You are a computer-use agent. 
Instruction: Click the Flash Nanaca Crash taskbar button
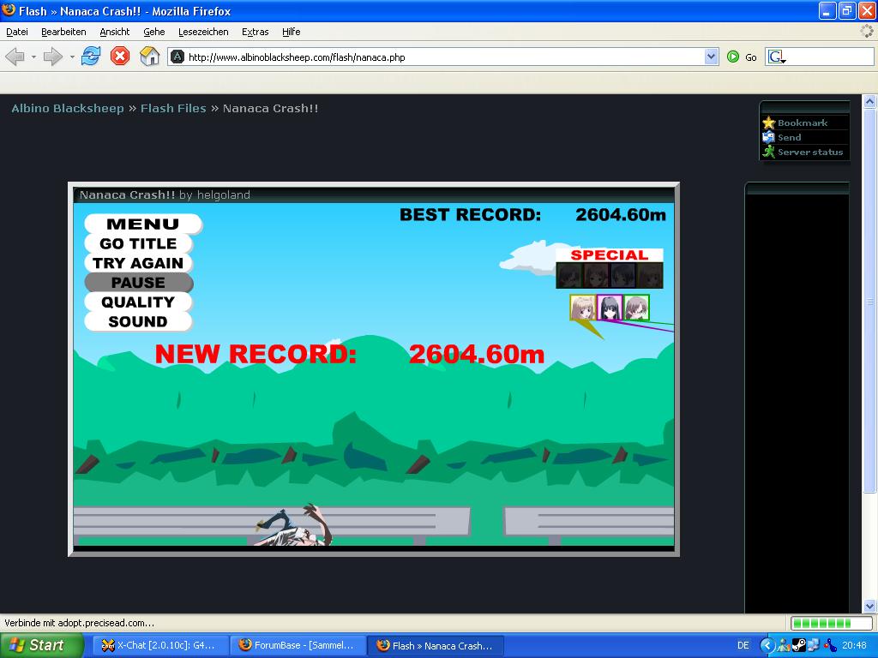click(436, 645)
